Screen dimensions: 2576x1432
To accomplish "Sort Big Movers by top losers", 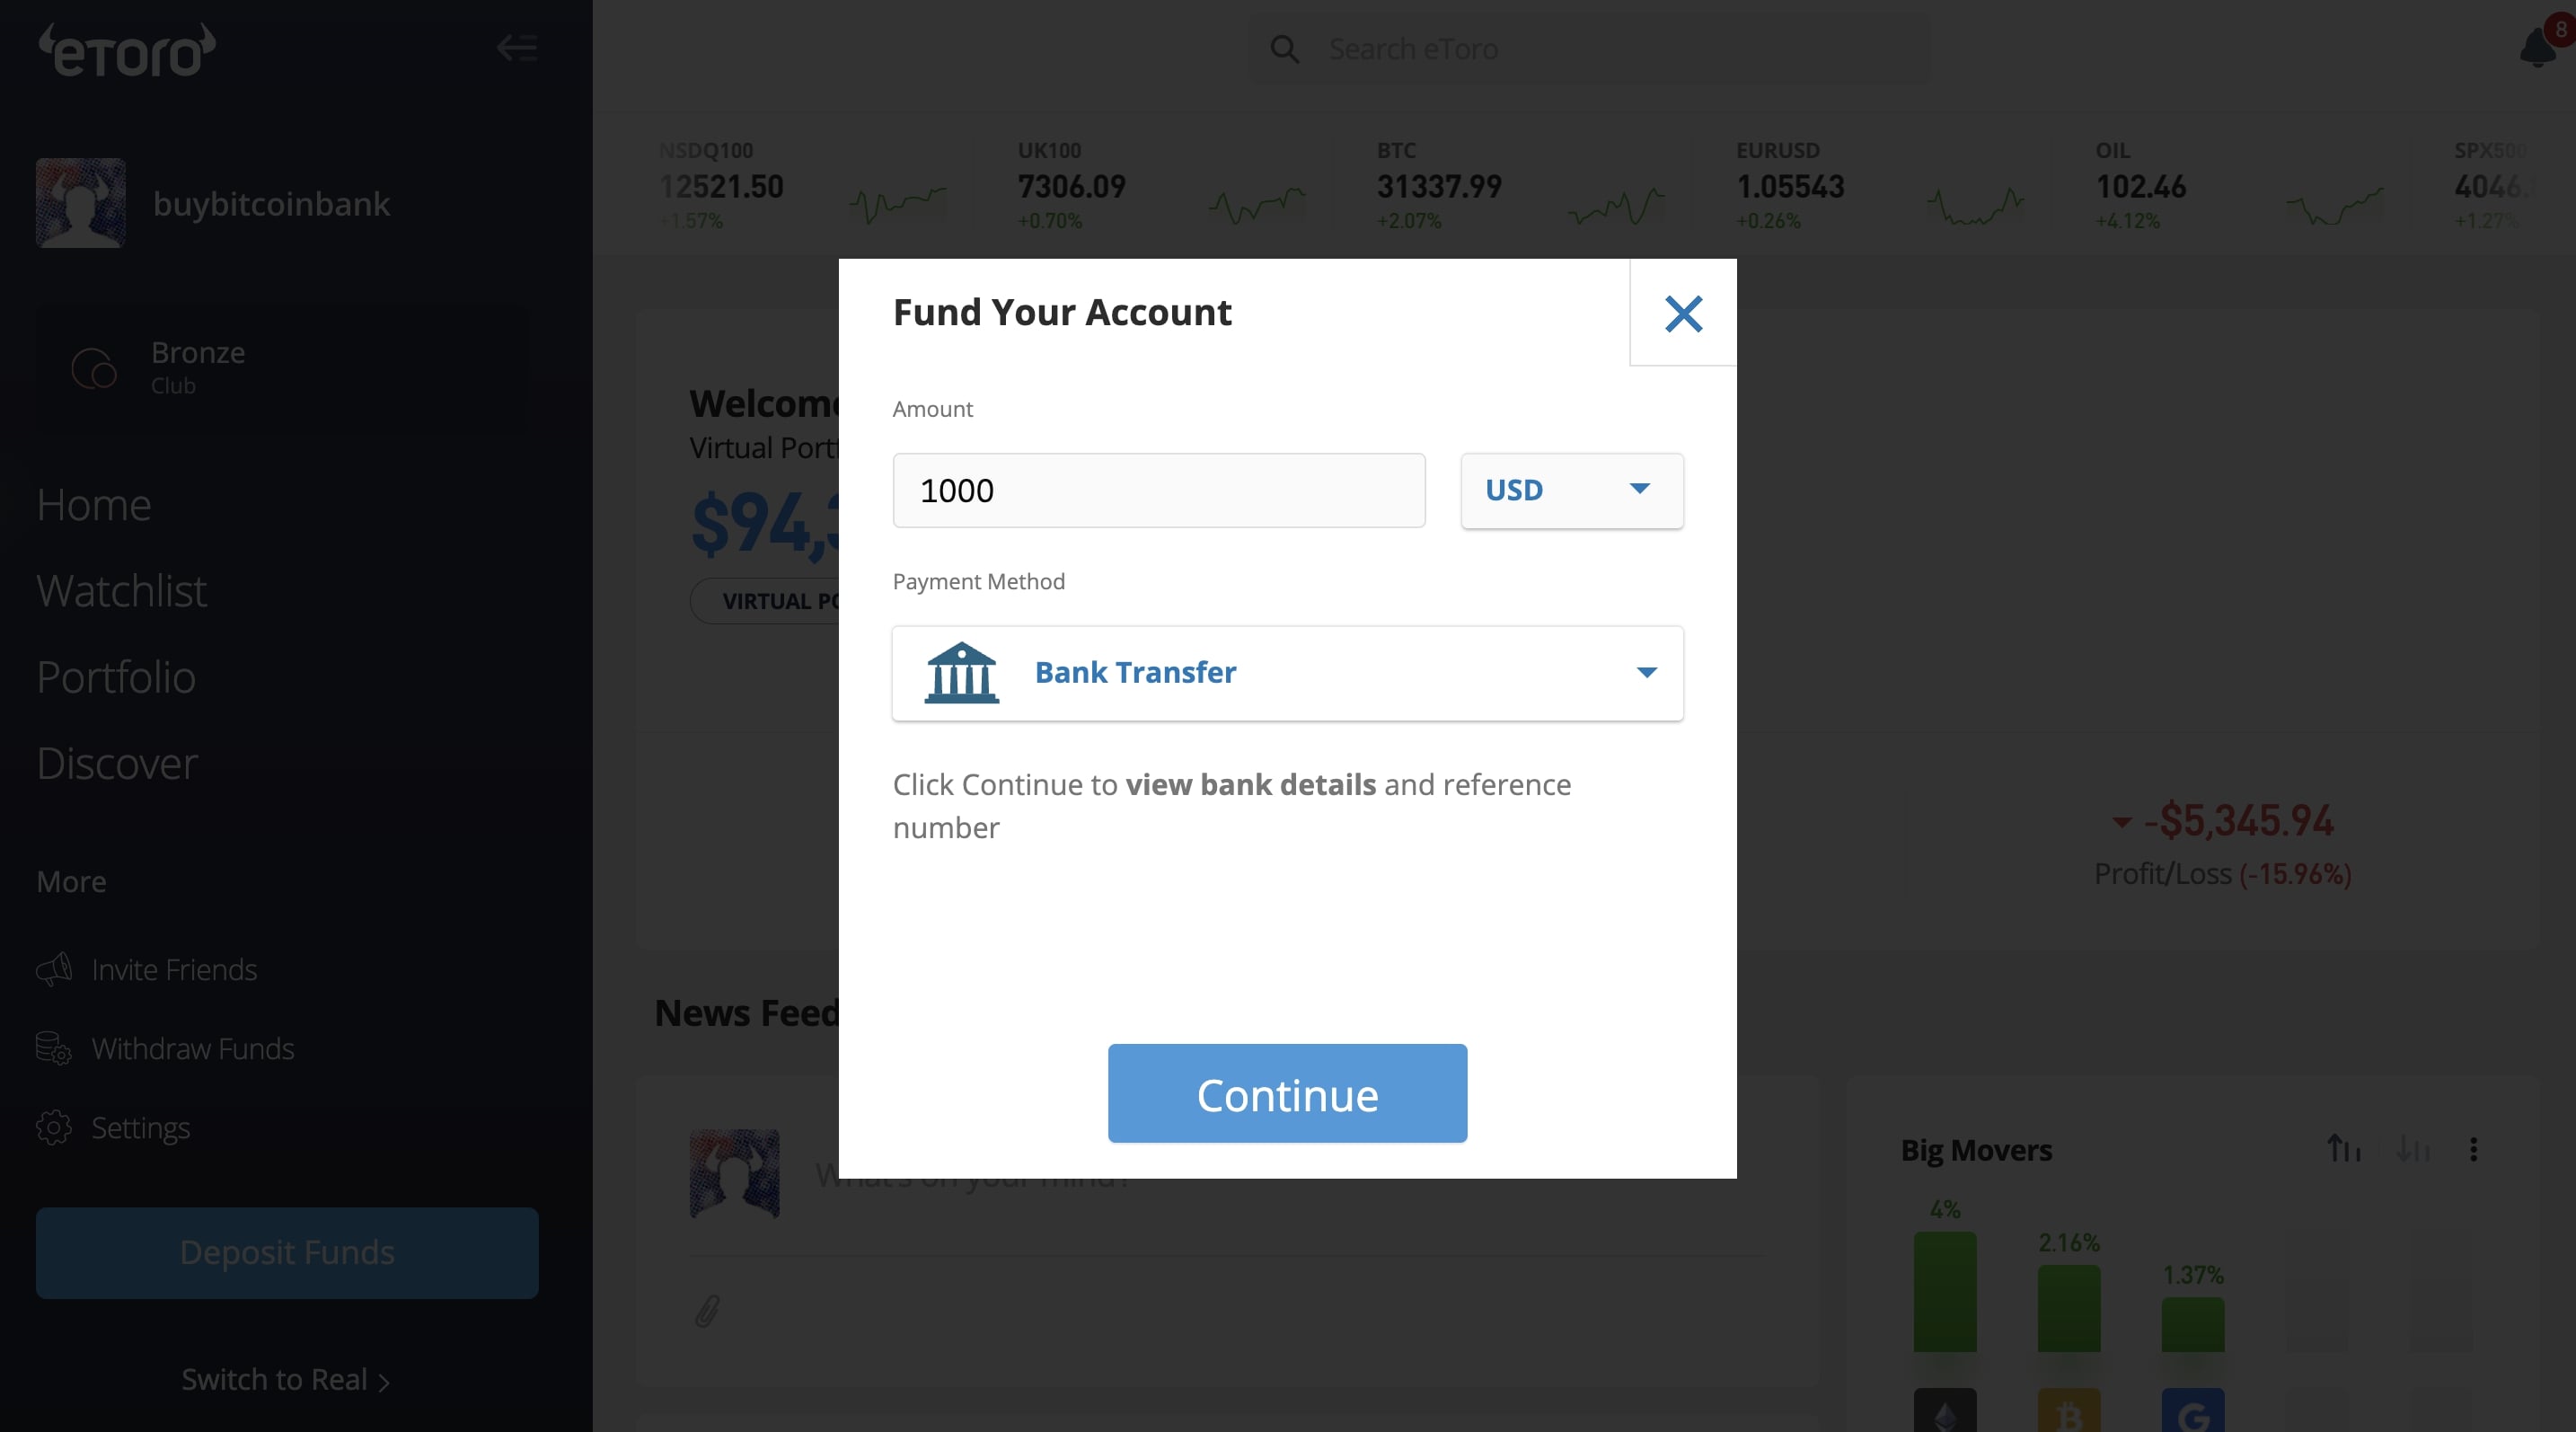I will click(2412, 1149).
